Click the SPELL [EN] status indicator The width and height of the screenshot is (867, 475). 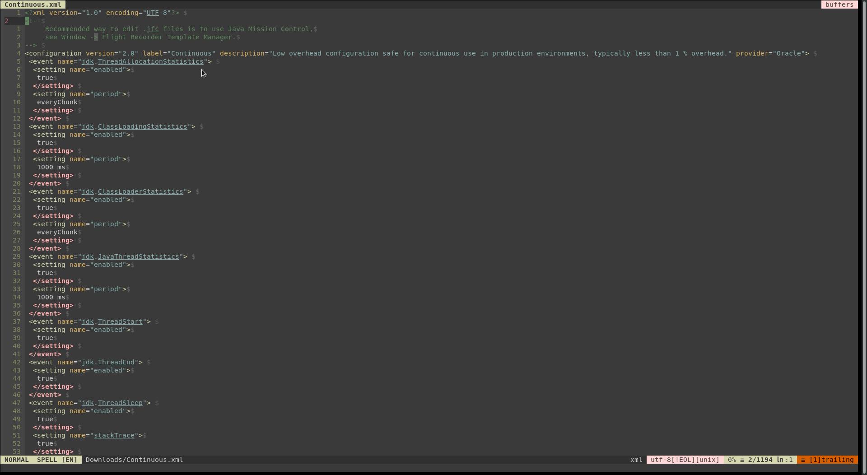click(57, 460)
